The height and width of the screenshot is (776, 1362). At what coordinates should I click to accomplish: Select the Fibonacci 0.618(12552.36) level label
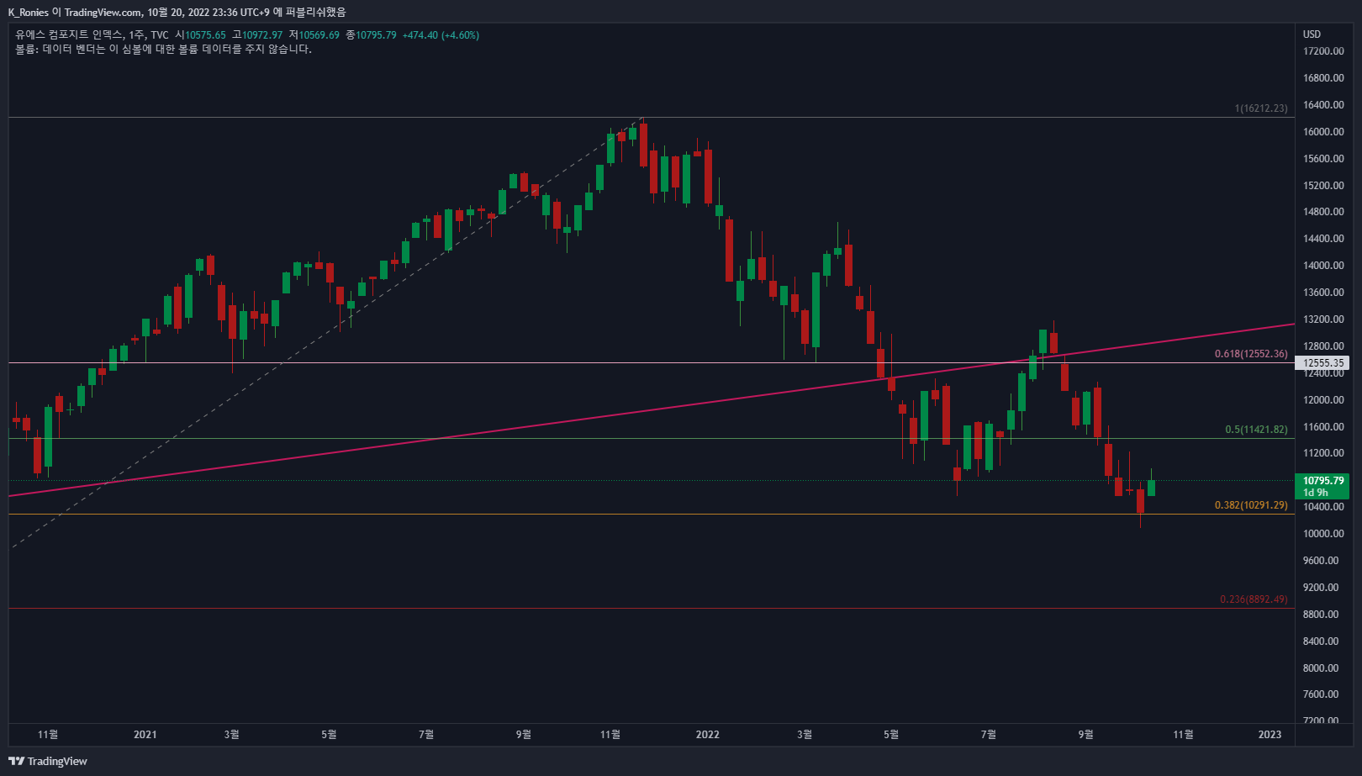click(x=1251, y=354)
